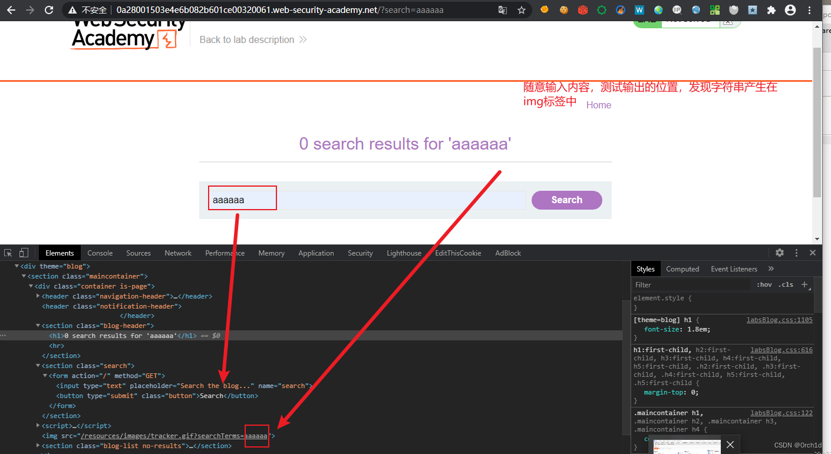Show more style pane tabs chevron
831x454 pixels.
[771, 269]
